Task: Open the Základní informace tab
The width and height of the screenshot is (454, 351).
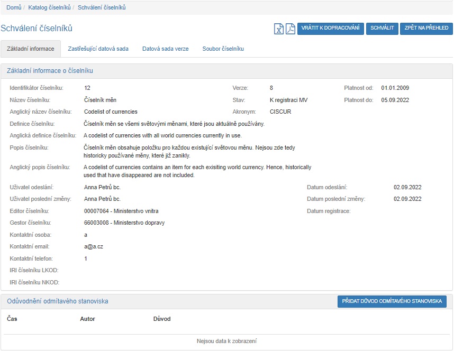Action: pos(31,49)
